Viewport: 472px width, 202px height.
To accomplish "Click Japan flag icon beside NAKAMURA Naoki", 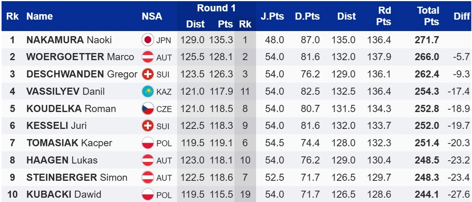I will tap(147, 40).
